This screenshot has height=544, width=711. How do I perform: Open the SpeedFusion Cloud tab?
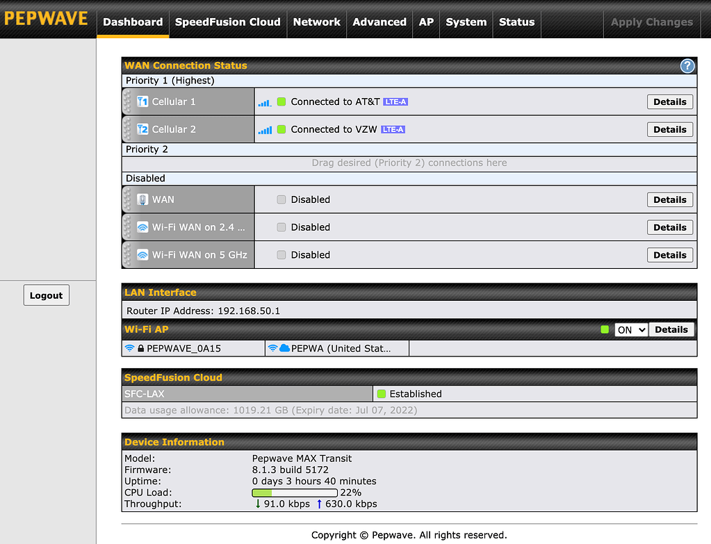pyautogui.click(x=227, y=22)
